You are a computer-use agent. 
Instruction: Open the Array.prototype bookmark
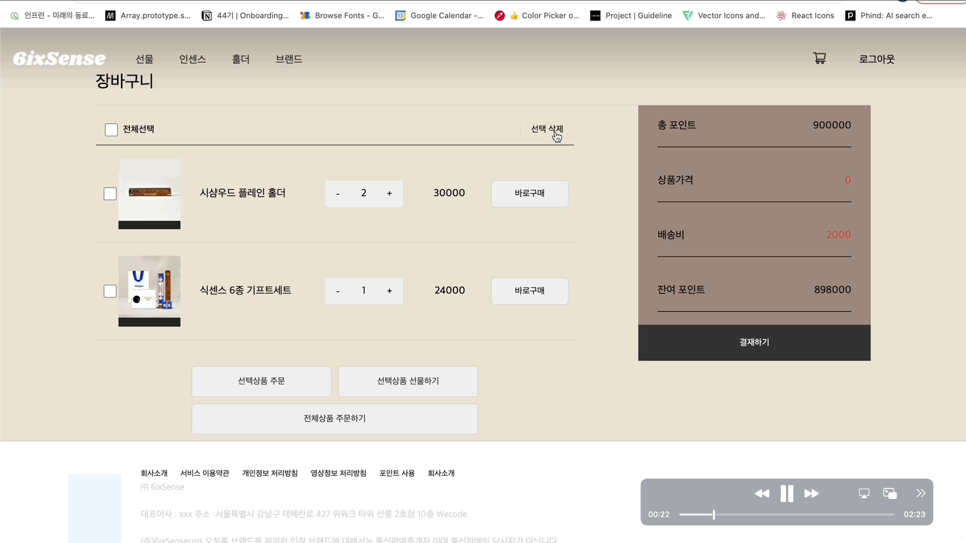pyautogui.click(x=148, y=15)
